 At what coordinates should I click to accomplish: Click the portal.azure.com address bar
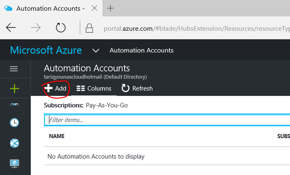[197, 29]
